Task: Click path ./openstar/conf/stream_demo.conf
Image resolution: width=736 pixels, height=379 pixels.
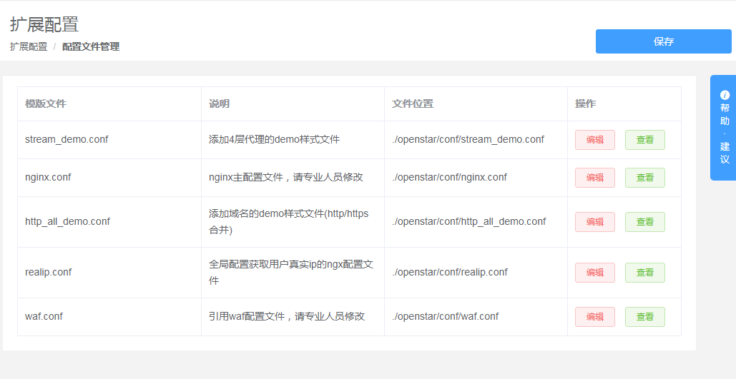Action: click(x=468, y=140)
